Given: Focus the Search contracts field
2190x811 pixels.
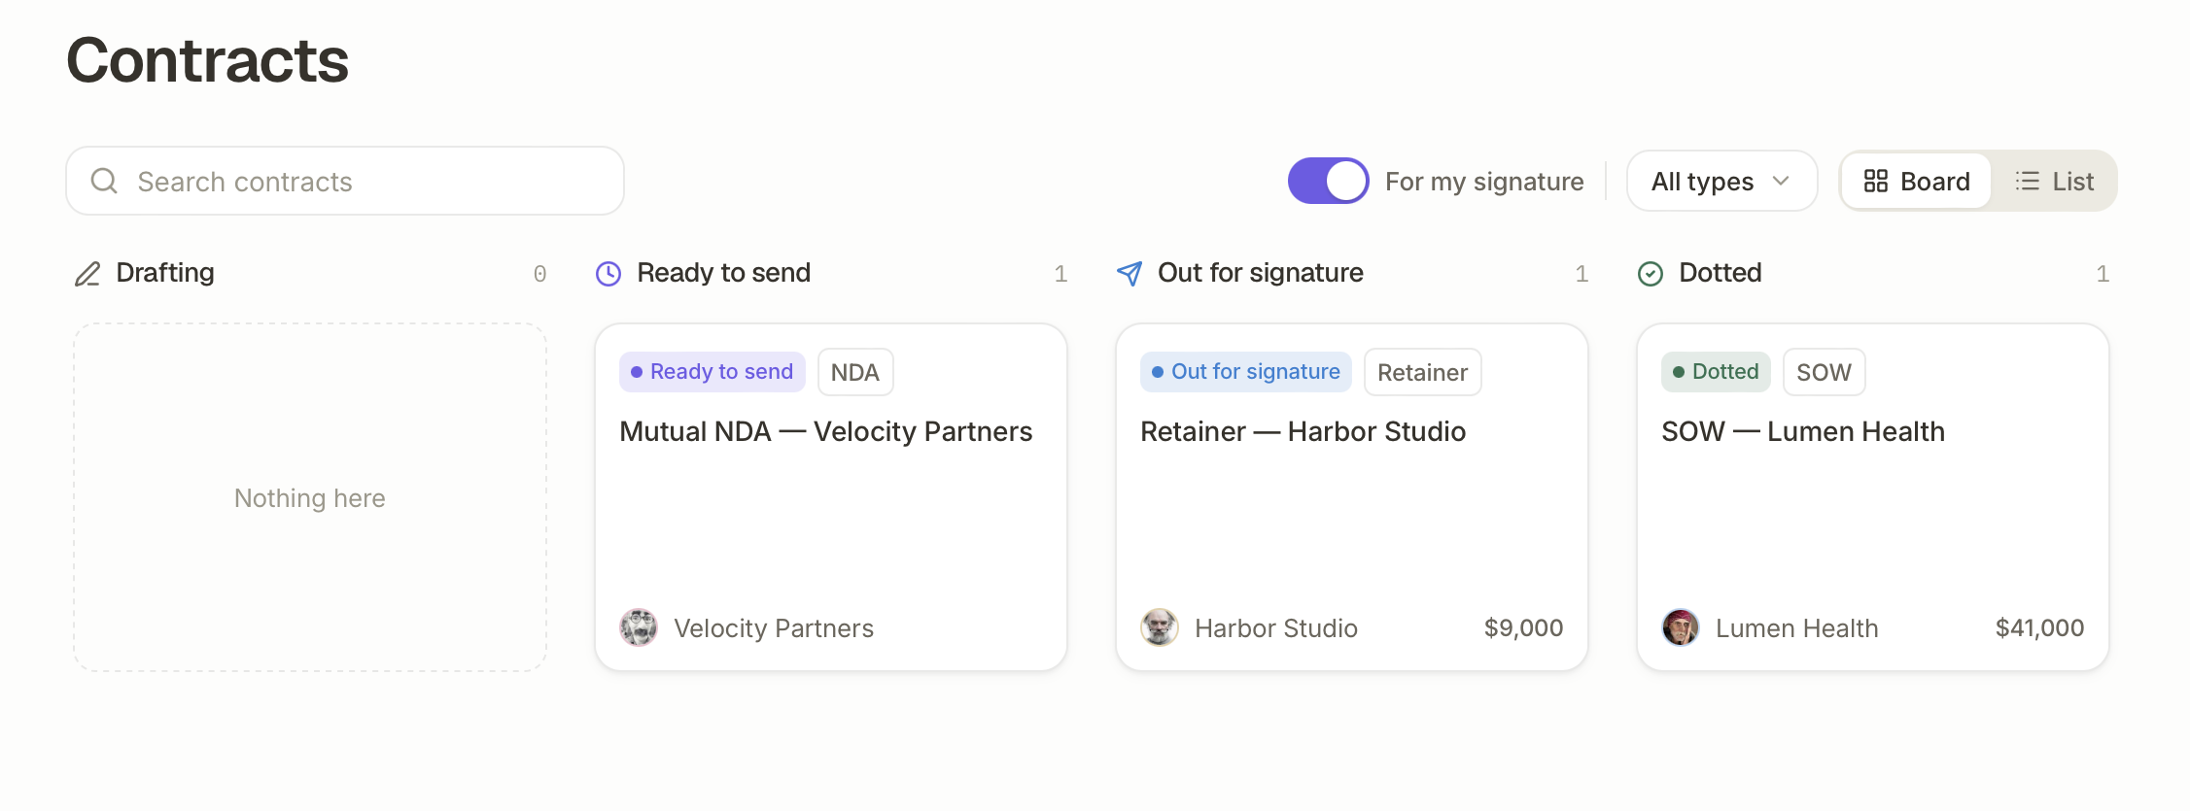Looking at the screenshot, I should click(x=345, y=181).
